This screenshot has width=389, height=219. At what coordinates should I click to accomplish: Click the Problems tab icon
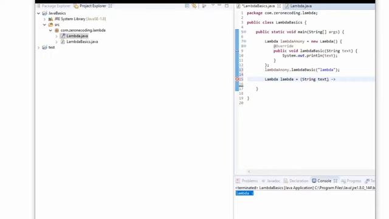coord(238,181)
